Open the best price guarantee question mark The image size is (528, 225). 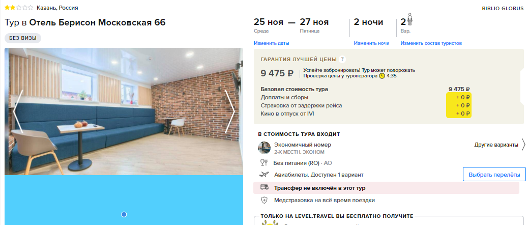tap(342, 59)
